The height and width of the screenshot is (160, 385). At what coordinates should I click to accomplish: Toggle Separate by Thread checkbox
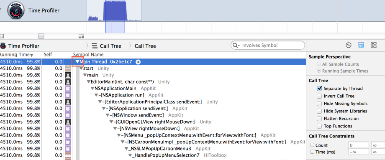[x=319, y=89]
